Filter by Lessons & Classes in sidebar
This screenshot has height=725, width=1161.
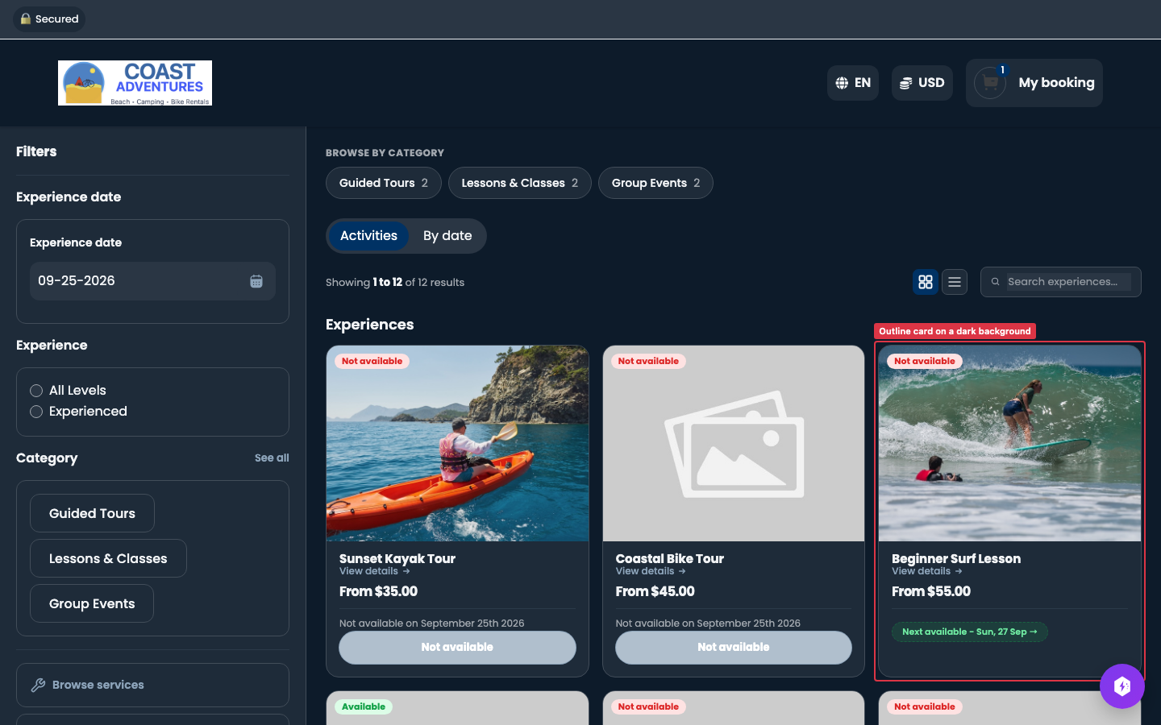pos(108,558)
